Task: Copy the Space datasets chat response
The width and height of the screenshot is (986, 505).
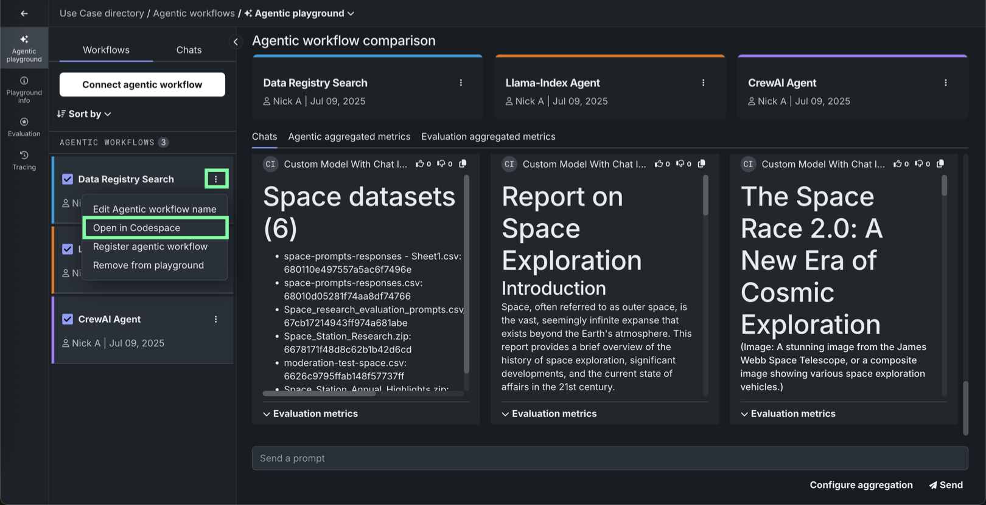Action: pos(463,164)
